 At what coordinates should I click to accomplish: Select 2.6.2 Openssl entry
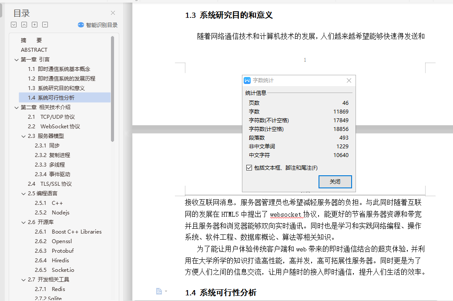tap(53, 241)
